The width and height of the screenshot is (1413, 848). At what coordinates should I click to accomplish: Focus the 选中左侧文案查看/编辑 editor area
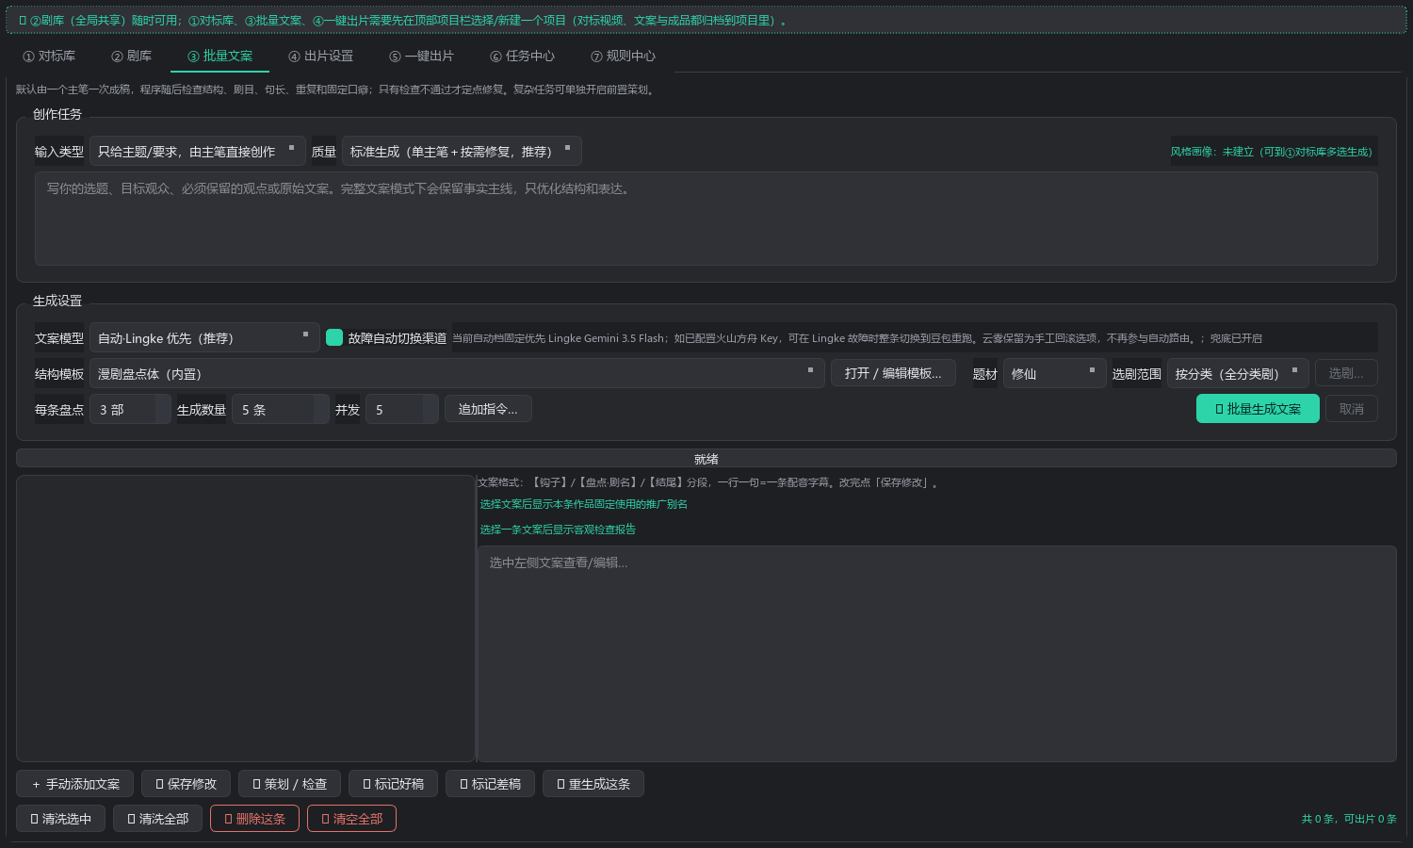coord(937,654)
